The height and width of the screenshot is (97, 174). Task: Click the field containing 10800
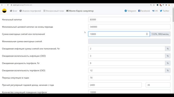pos(119,34)
